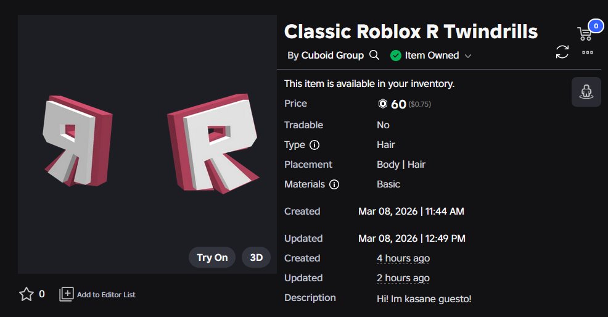608x317 pixels.
Task: Click the Tradable value No
Action: 383,125
